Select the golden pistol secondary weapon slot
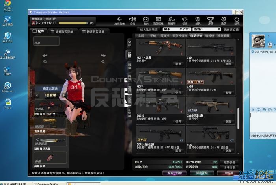This screenshot has width=276, height=185. tap(50, 123)
